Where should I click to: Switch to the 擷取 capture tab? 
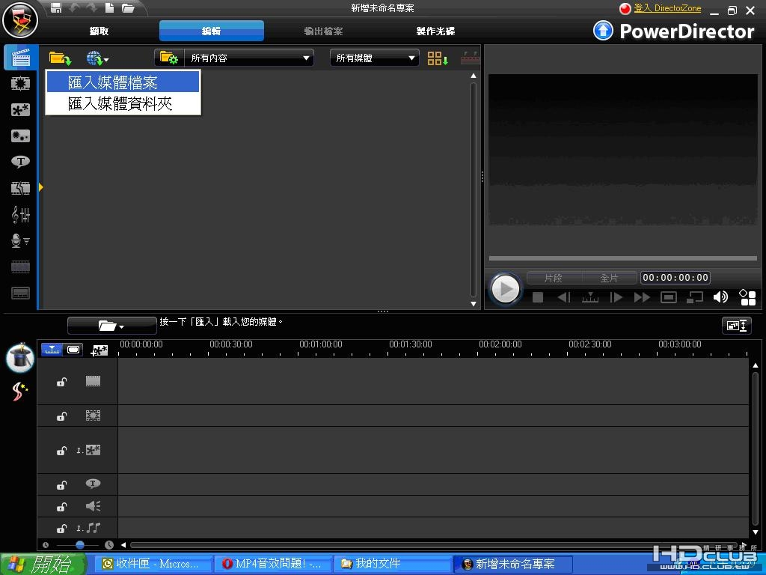pos(99,31)
